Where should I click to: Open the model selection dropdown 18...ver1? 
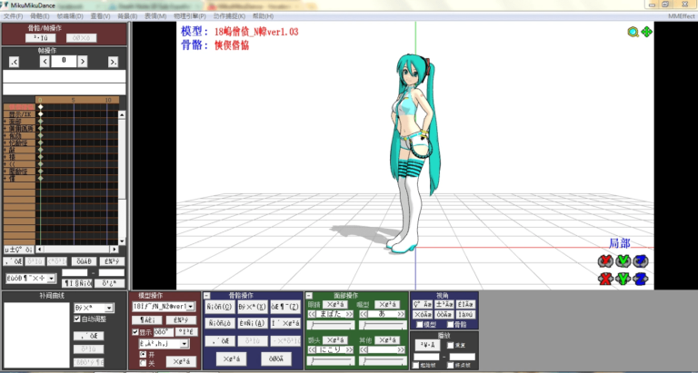pos(164,307)
